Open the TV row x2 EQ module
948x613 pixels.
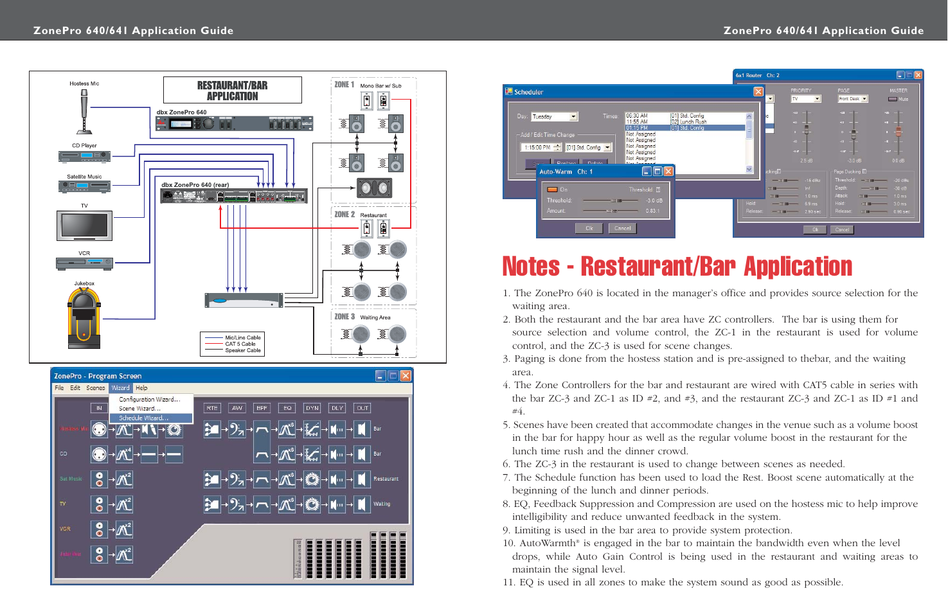coord(124,504)
